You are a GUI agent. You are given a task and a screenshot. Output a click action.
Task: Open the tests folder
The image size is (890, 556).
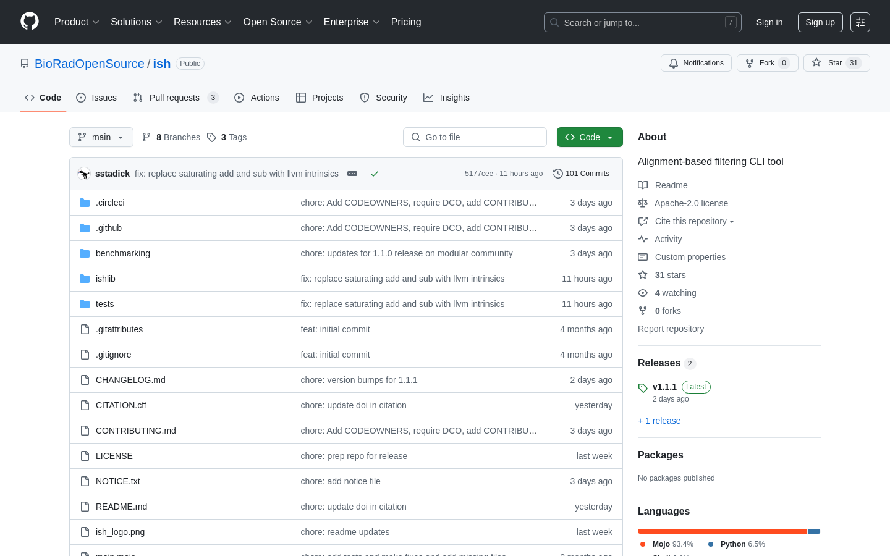click(x=104, y=304)
